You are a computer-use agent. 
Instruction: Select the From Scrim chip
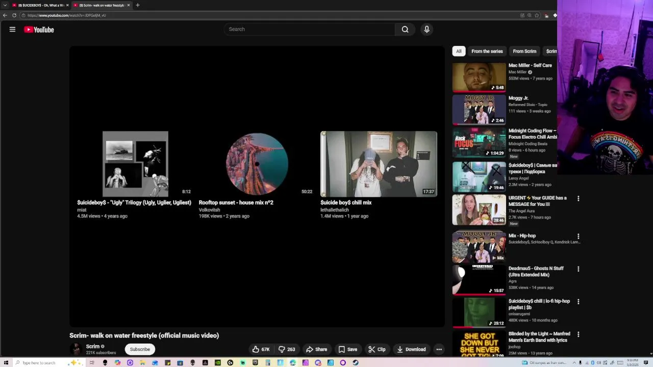tap(524, 51)
